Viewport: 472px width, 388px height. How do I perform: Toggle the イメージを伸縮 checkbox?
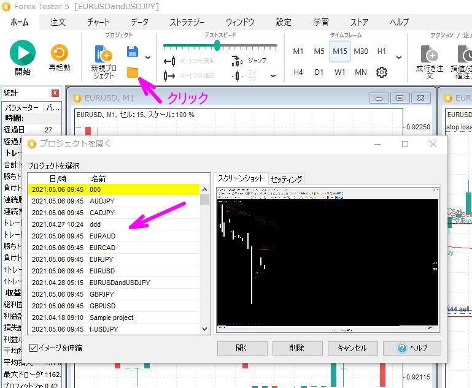(x=33, y=348)
